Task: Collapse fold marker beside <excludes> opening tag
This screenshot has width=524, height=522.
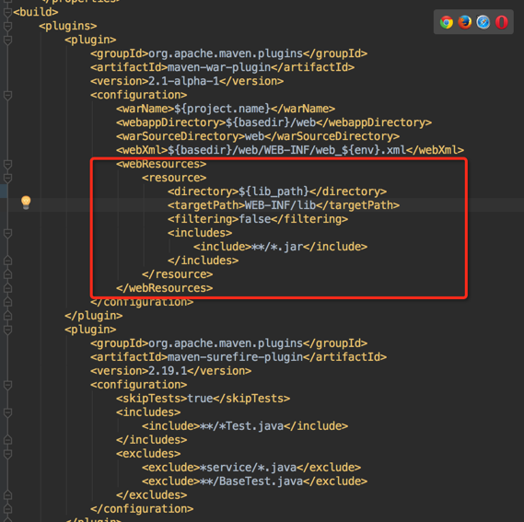Action: tap(7, 454)
